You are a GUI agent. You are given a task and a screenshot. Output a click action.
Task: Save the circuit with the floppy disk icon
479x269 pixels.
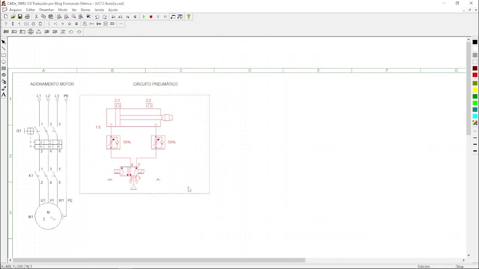pyautogui.click(x=20, y=17)
